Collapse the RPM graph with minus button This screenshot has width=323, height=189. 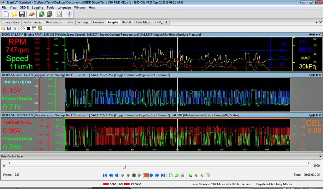tap(310, 34)
